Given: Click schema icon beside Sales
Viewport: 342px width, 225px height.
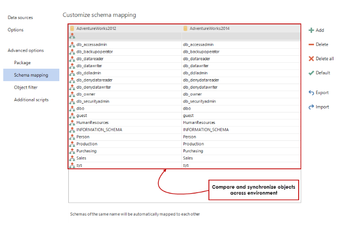Looking at the screenshot, I should [72, 158].
